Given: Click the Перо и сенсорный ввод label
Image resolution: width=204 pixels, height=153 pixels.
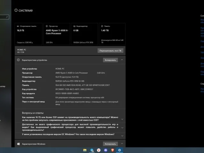Looking at the screenshot, I should (x=33, y=102).
